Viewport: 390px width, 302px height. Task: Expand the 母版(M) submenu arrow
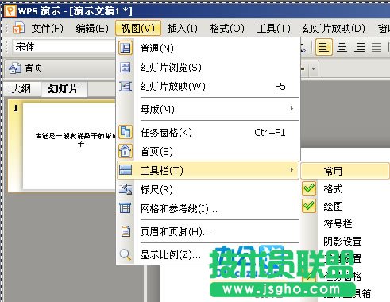tap(292, 109)
